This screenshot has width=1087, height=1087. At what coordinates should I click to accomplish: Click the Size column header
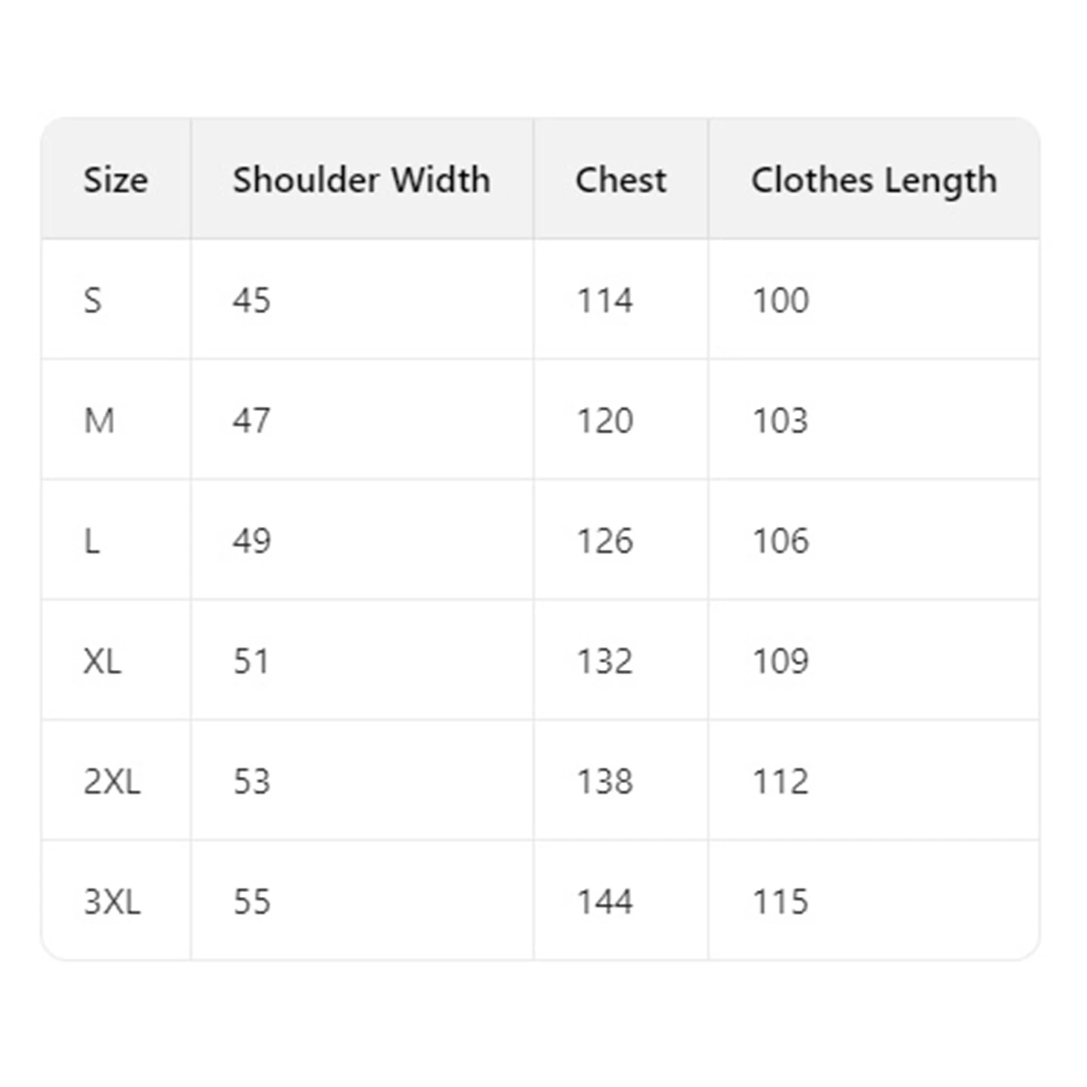(x=115, y=180)
